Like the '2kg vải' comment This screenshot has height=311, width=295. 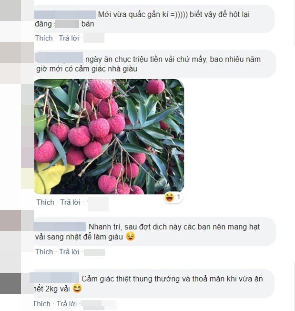coord(42,304)
